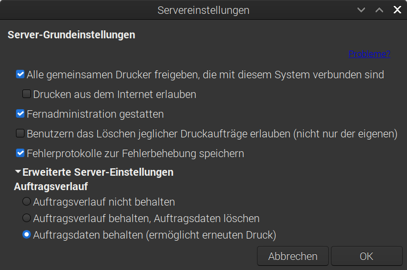Image resolution: width=407 pixels, height=270 pixels.
Task: Disable the 'Fernadministration gestatten' checkbox
Action: coord(20,114)
